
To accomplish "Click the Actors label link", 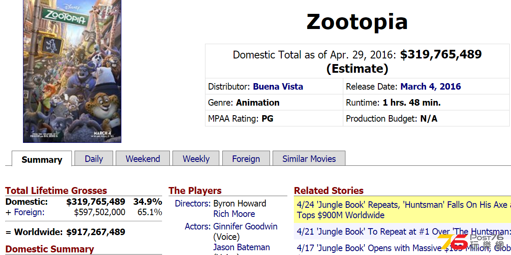I will point(198,226).
